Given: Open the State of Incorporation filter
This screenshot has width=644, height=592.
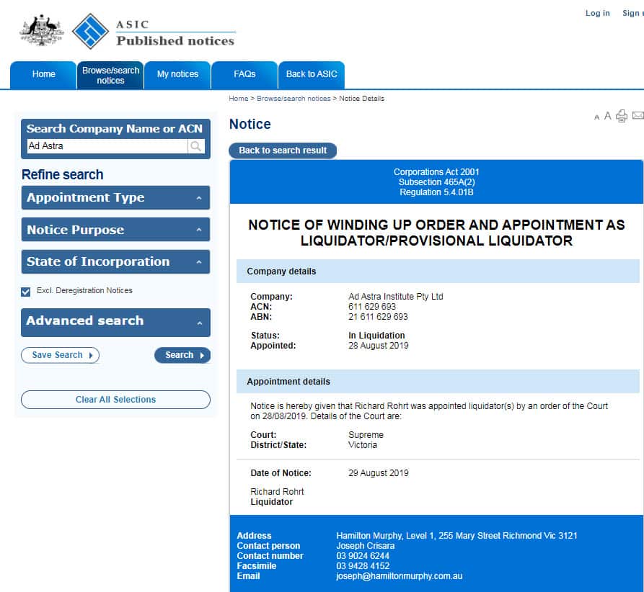Looking at the screenshot, I should tap(115, 261).
